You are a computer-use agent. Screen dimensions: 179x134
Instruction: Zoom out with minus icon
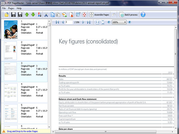pyautogui.click(x=109, y=22)
